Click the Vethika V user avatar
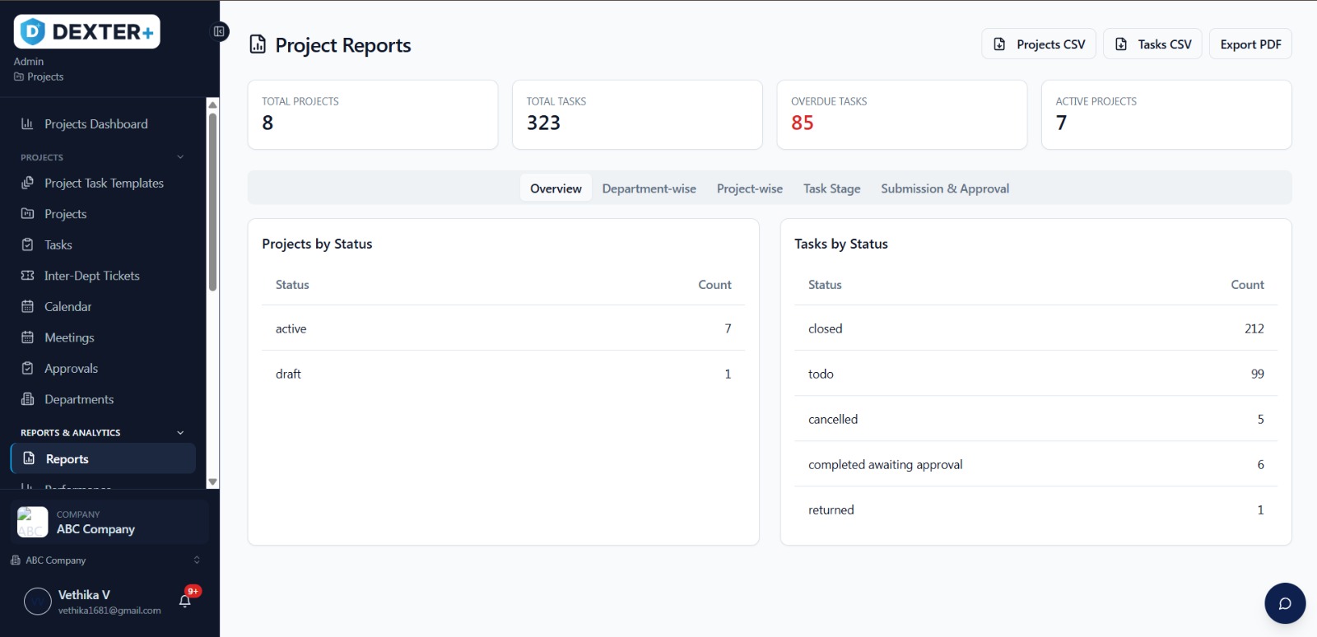Image resolution: width=1317 pixels, height=637 pixels. click(x=38, y=602)
